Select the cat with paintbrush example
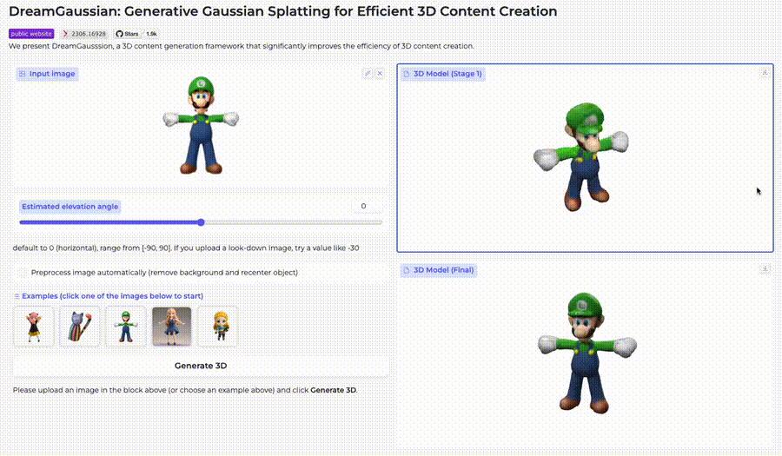 [80, 327]
